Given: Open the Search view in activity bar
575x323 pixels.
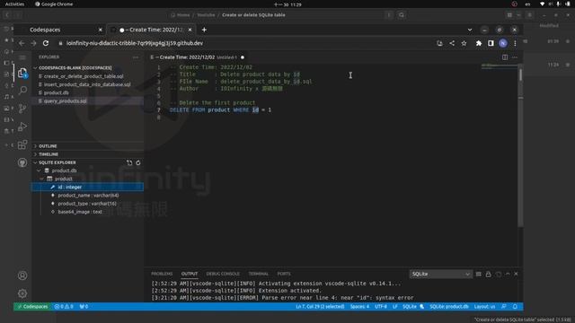Looking at the screenshot, I should coord(22,90).
